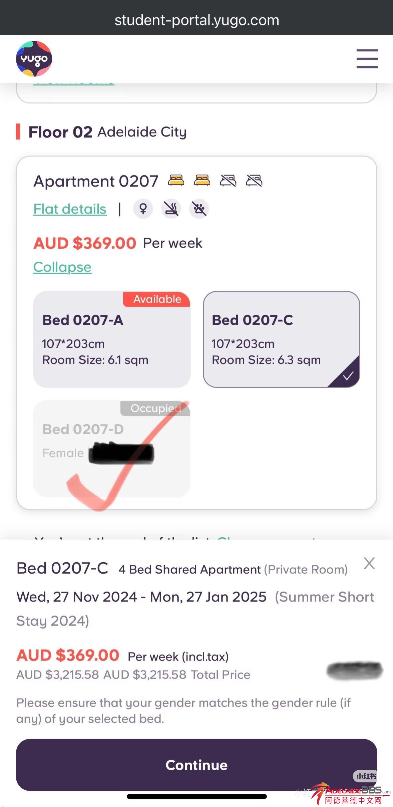The width and height of the screenshot is (393, 807).
Task: Click the Yugo logo icon
Action: [x=34, y=59]
